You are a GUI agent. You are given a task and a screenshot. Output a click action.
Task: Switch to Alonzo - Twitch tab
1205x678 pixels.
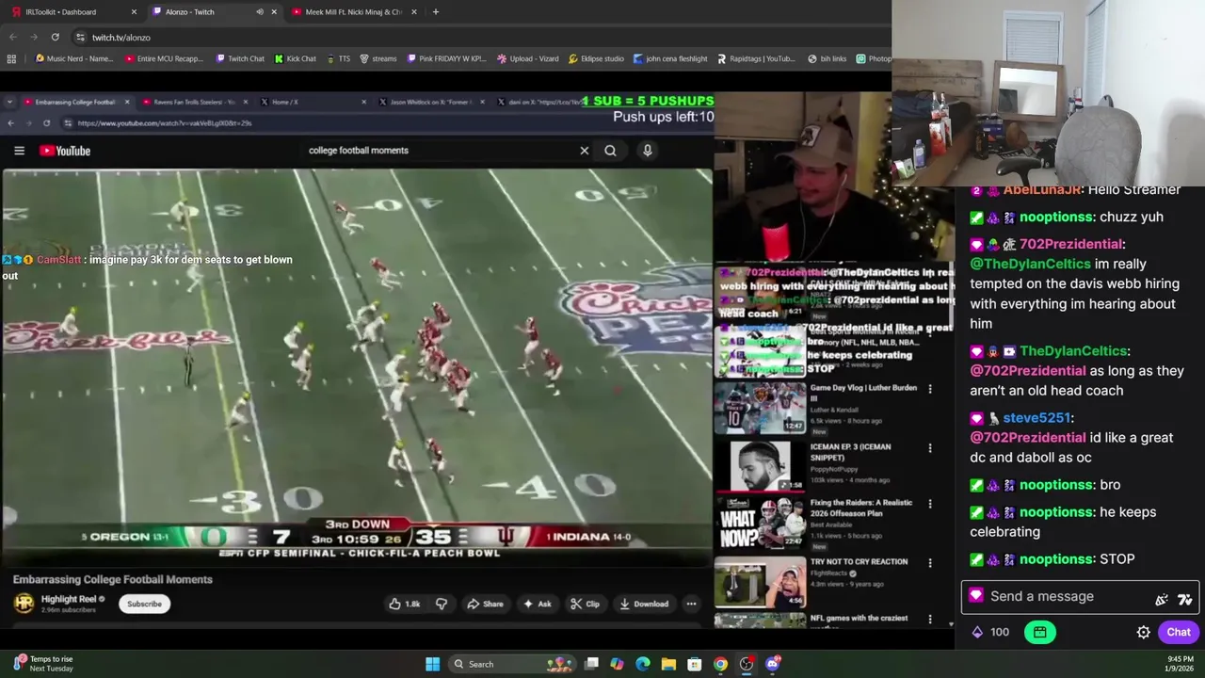pyautogui.click(x=212, y=12)
